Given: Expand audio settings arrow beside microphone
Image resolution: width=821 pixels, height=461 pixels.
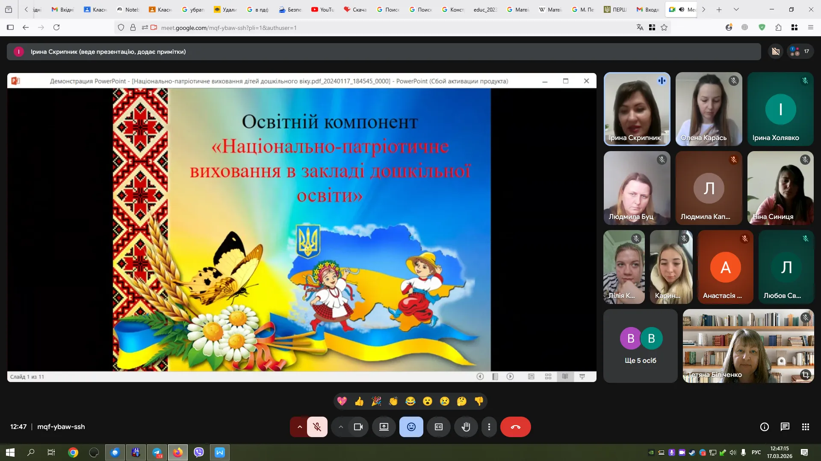Looking at the screenshot, I should click(x=300, y=427).
